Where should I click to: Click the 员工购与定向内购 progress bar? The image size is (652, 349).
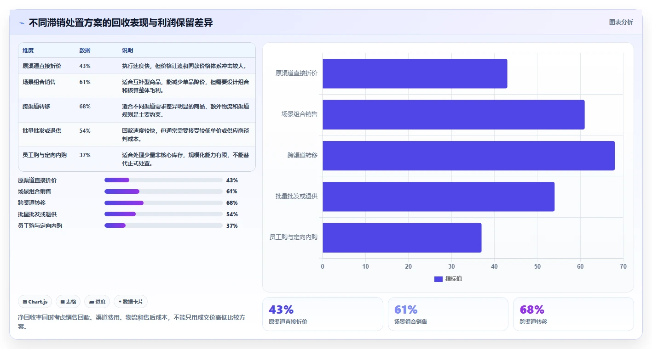[163, 225]
